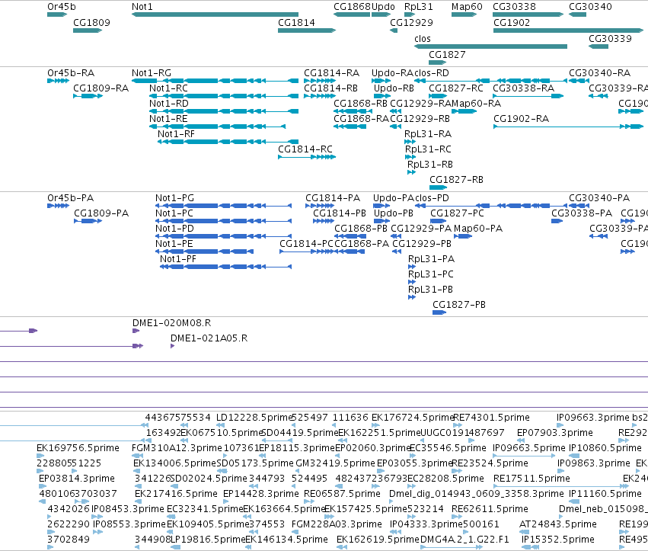The image size is (648, 551).
Task: Open transcript Not1-RE
Action: click(168, 119)
